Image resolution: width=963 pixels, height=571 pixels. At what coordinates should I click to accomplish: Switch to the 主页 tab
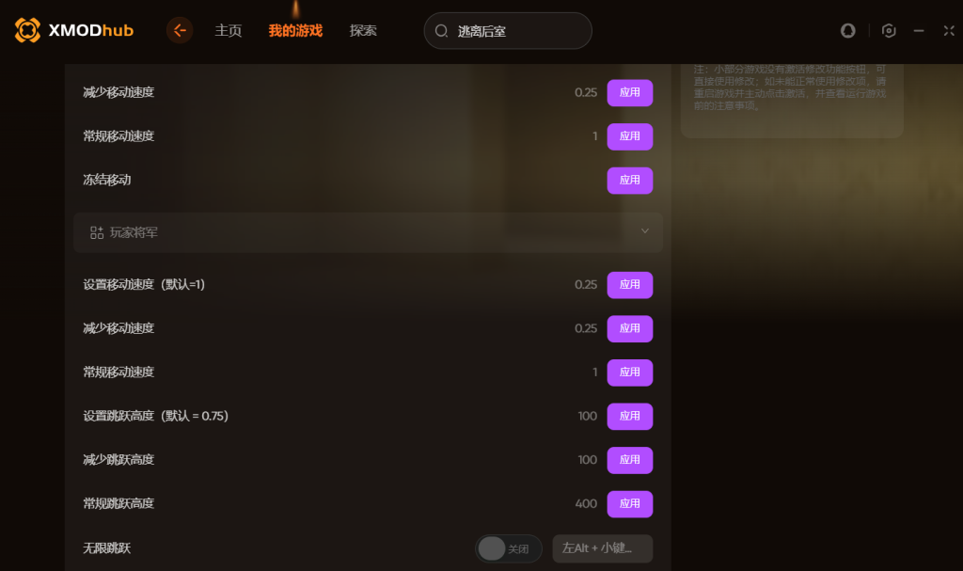(x=228, y=31)
